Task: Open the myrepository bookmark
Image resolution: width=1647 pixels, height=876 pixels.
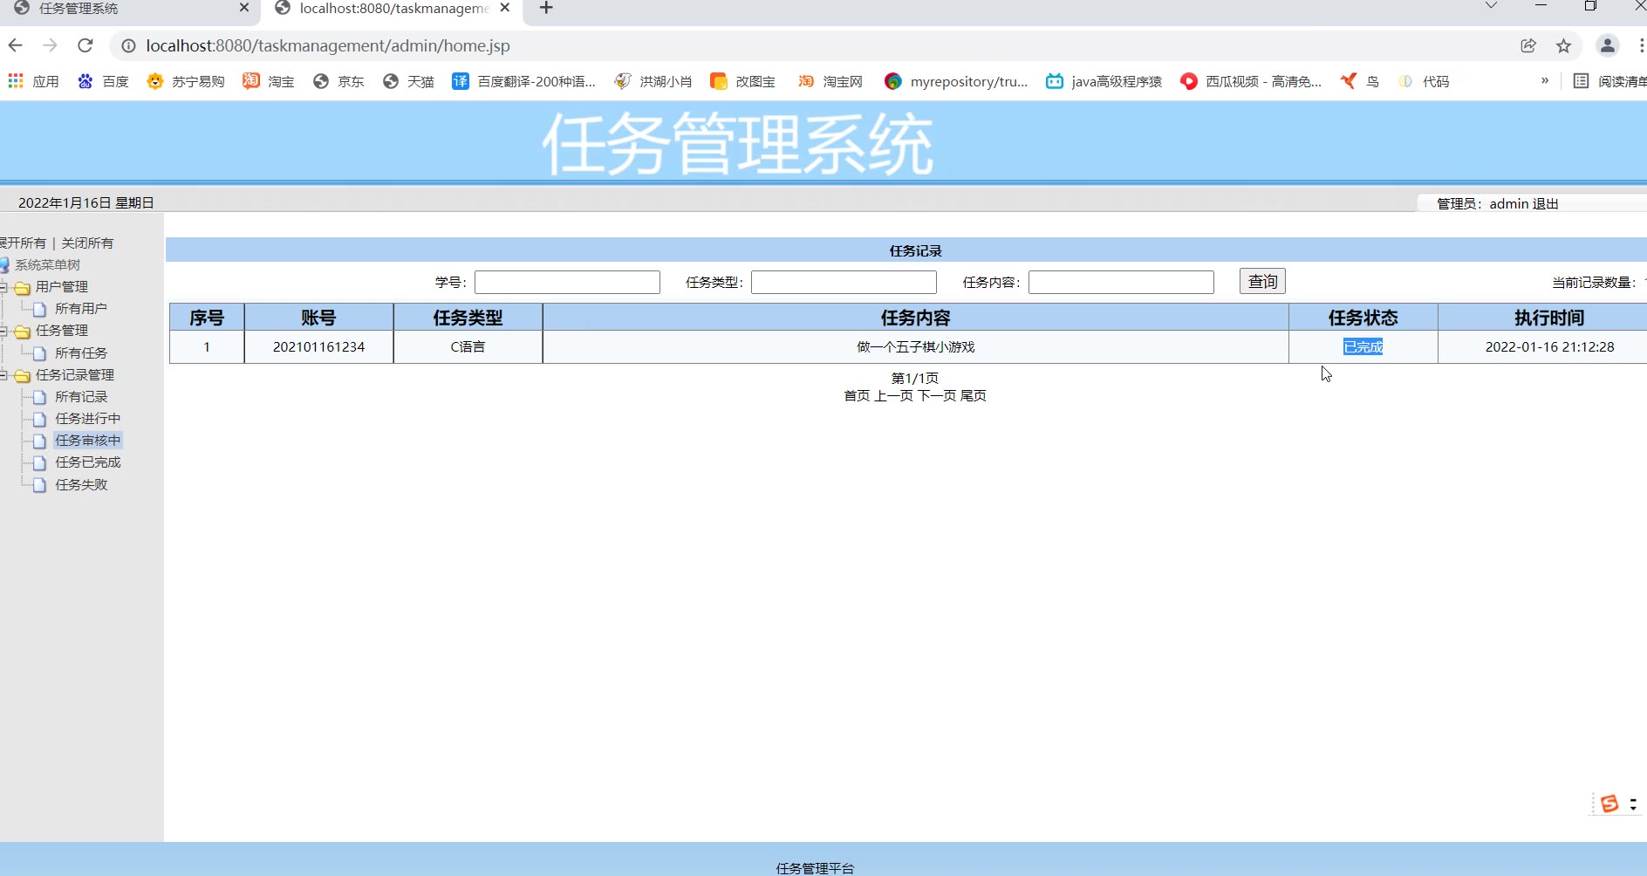Action: [x=956, y=81]
